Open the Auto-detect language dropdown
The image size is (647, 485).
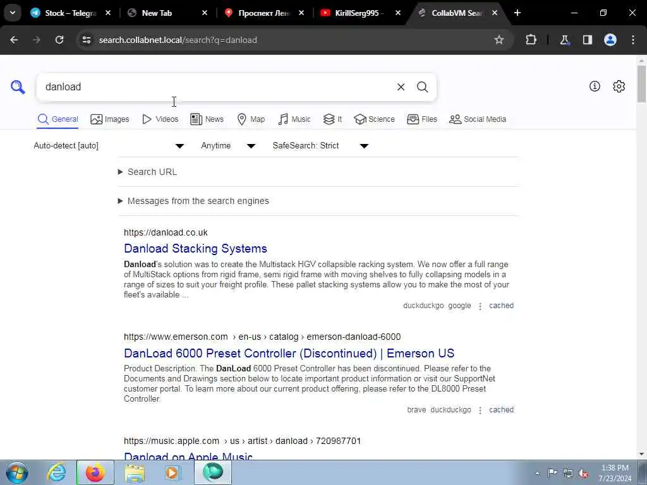109,146
